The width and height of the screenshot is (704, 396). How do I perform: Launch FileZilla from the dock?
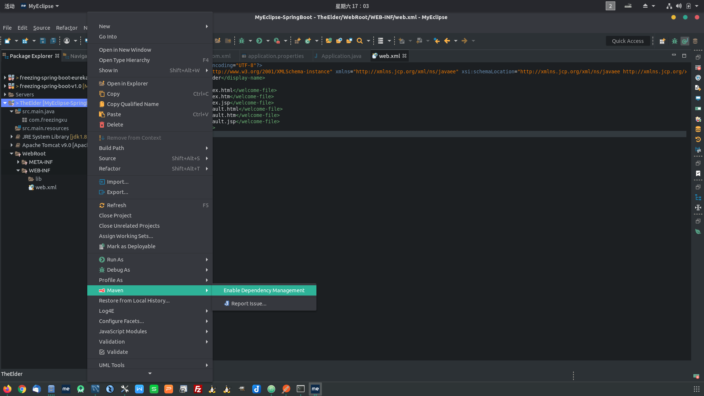(198, 389)
